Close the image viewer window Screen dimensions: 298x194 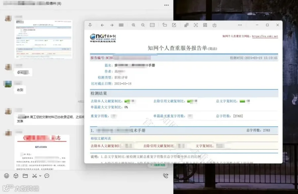(277, 25)
